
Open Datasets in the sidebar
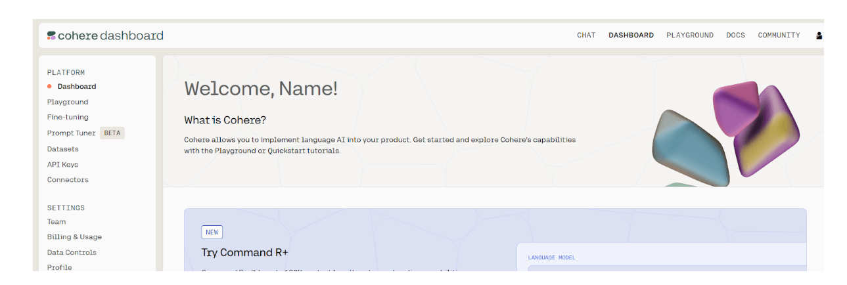[x=63, y=149]
